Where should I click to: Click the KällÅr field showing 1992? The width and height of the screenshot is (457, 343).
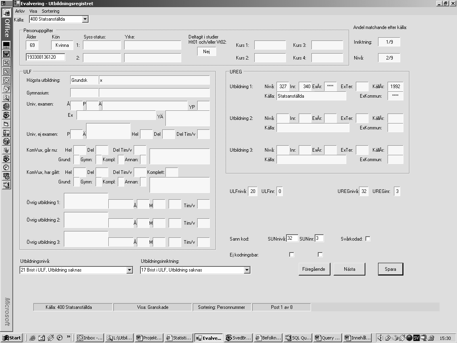[395, 86]
